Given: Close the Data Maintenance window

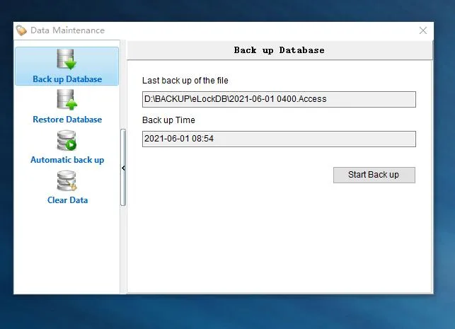Looking at the screenshot, I should point(423,30).
